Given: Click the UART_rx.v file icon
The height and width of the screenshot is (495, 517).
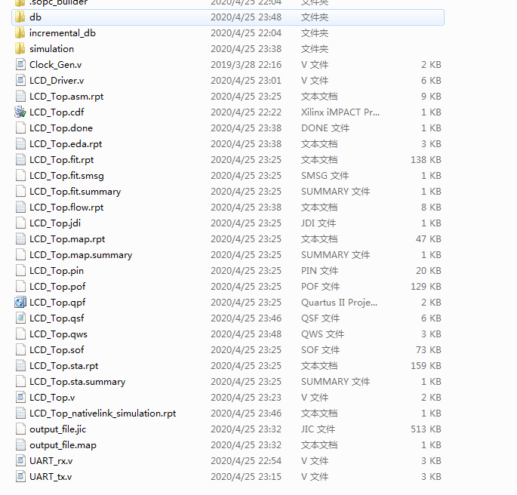Looking at the screenshot, I should click(20, 460).
